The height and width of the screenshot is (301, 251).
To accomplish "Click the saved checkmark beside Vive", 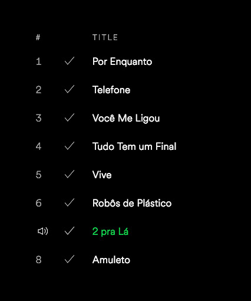I will pos(70,174).
